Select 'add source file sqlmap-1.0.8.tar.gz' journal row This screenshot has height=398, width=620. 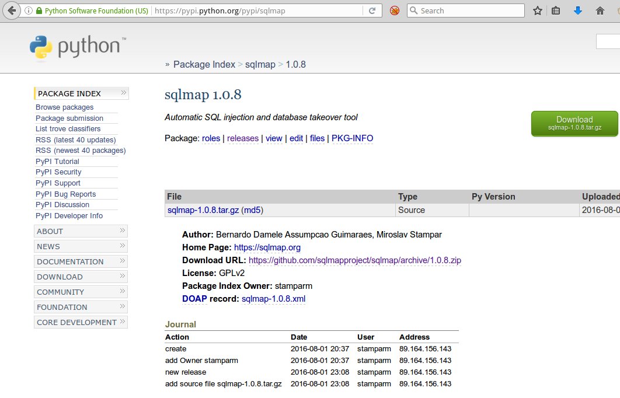(x=312, y=384)
